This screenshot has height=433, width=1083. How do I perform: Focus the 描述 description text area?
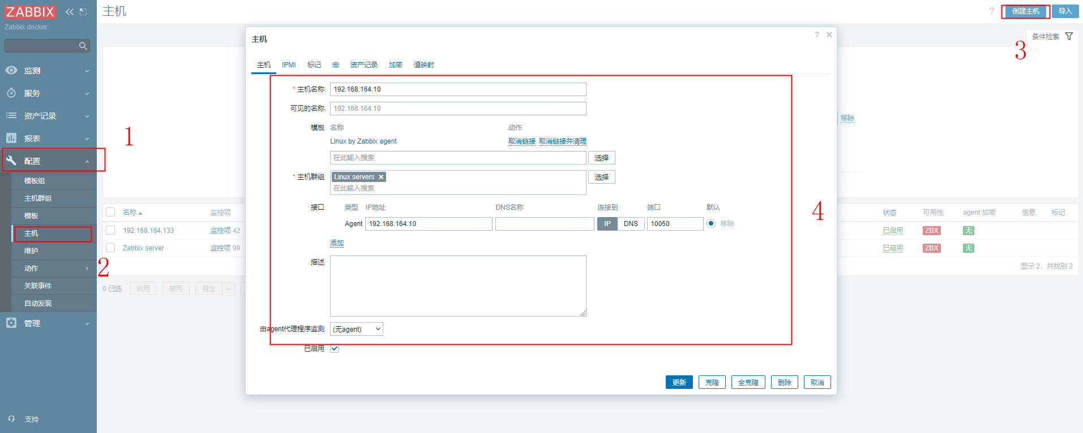458,286
